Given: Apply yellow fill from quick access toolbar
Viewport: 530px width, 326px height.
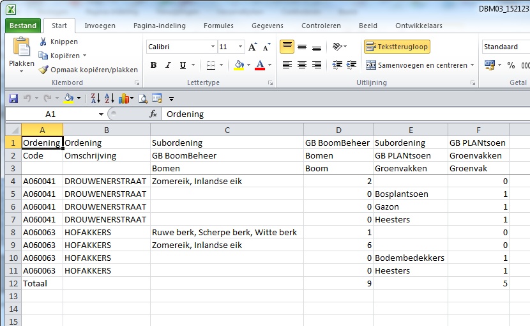Looking at the screenshot, I should pos(68,98).
